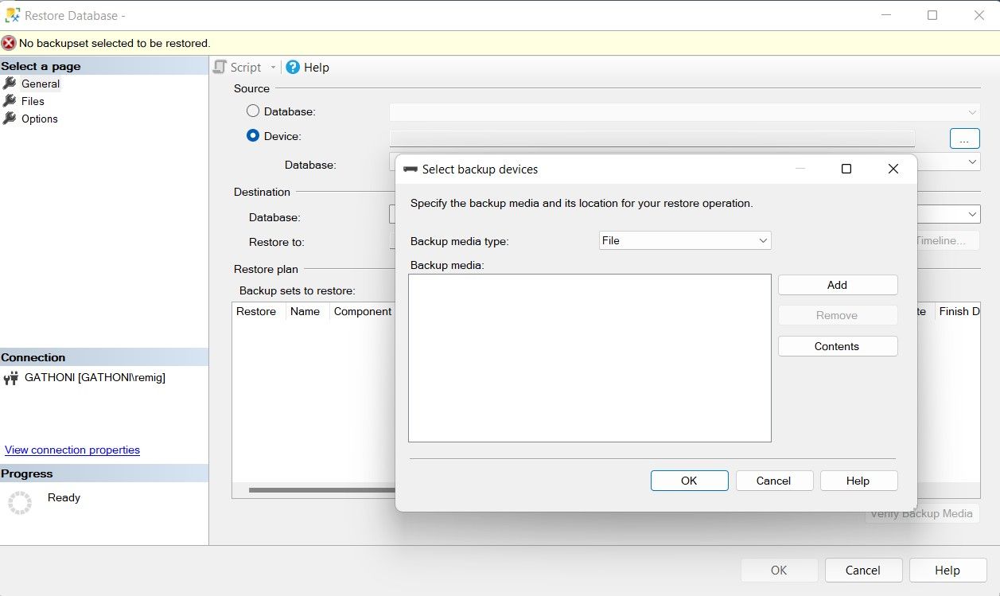Click the backup sets horizontal scrollbar

coord(321,490)
